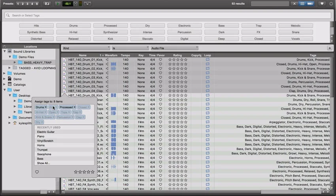Toggle loop icon for HBT_140_Drum_04_Clap row

tap(208, 91)
